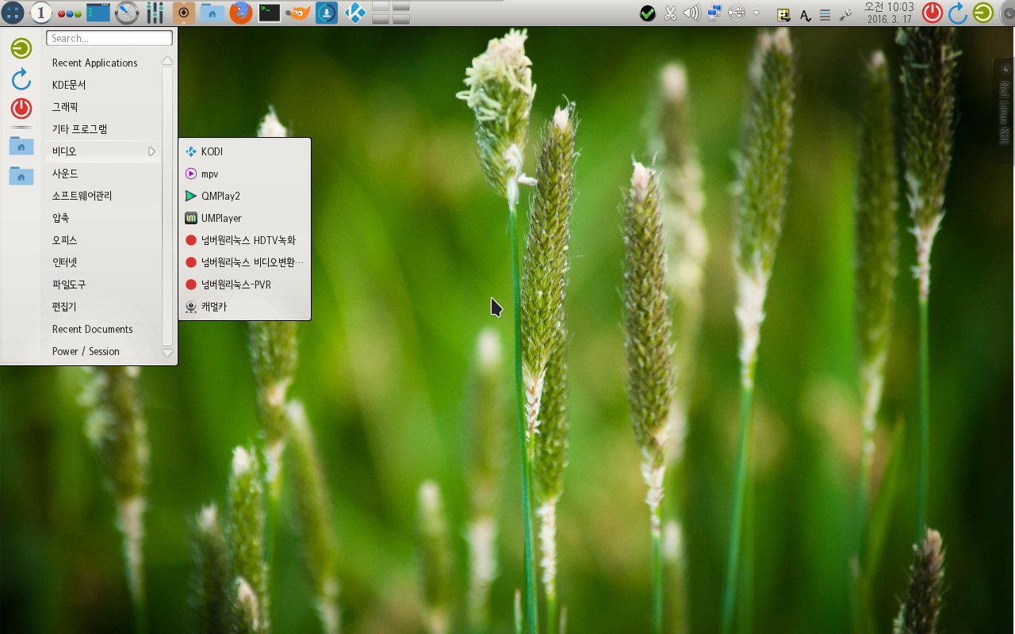Open the 압축 category
Viewport: 1015px width, 634px height.
click(x=103, y=218)
